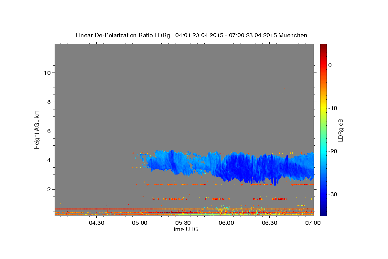The width and height of the screenshot is (388, 259).
Task: Click the 'LDRg dB' colorbar label
Action: point(340,130)
